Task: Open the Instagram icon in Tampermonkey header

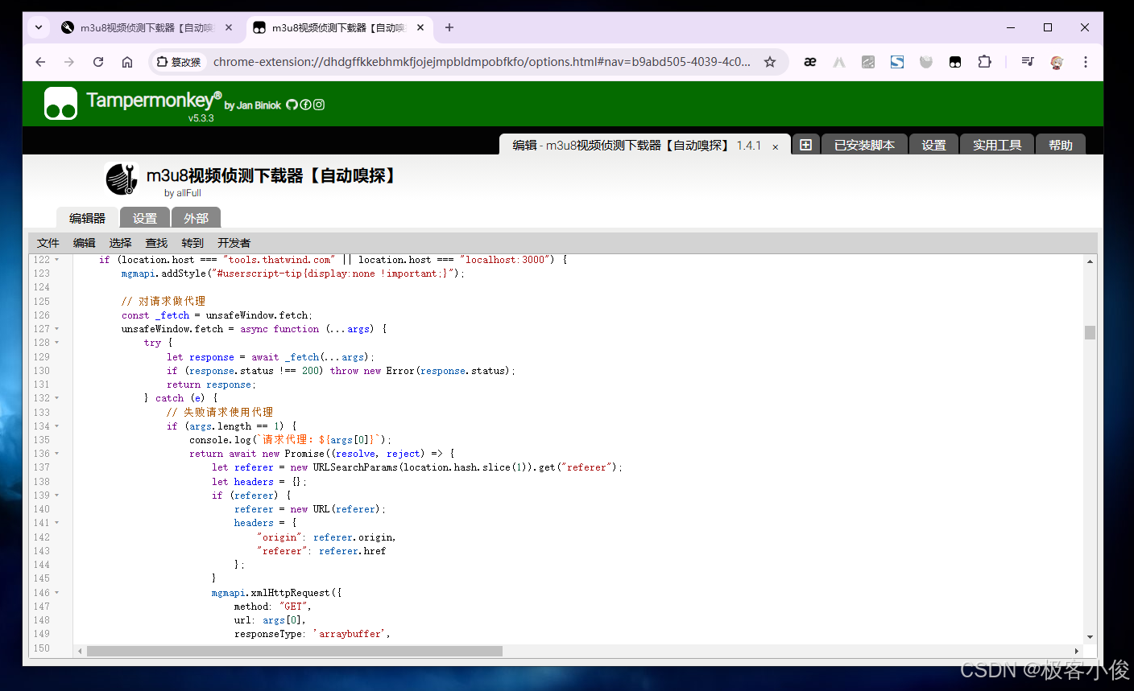Action: pyautogui.click(x=319, y=105)
